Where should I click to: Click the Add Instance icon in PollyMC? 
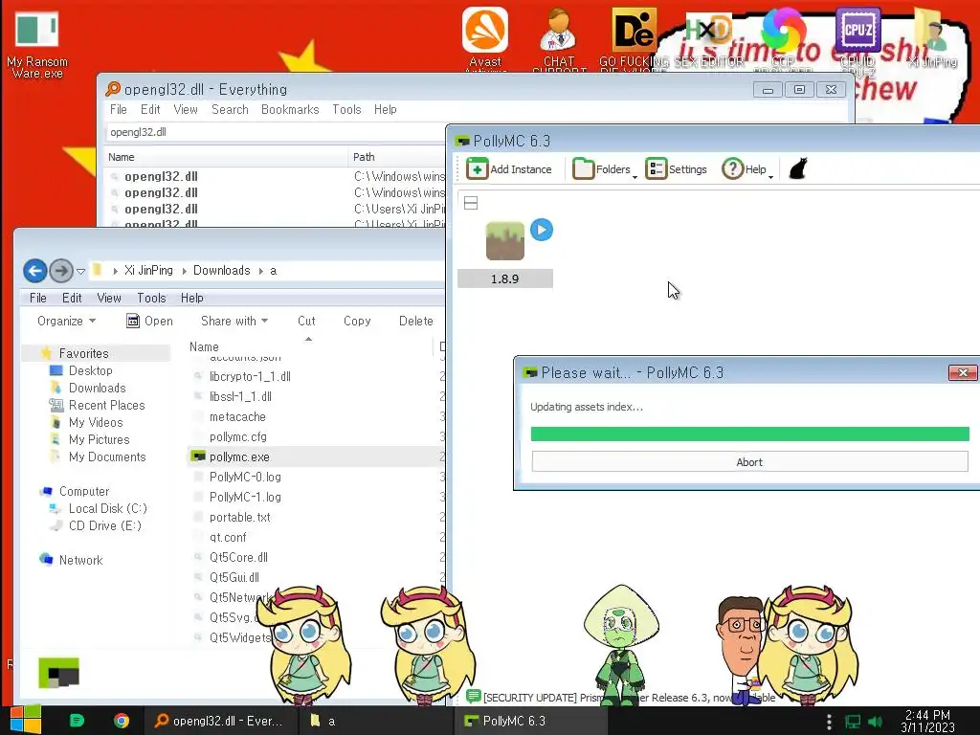[477, 168]
